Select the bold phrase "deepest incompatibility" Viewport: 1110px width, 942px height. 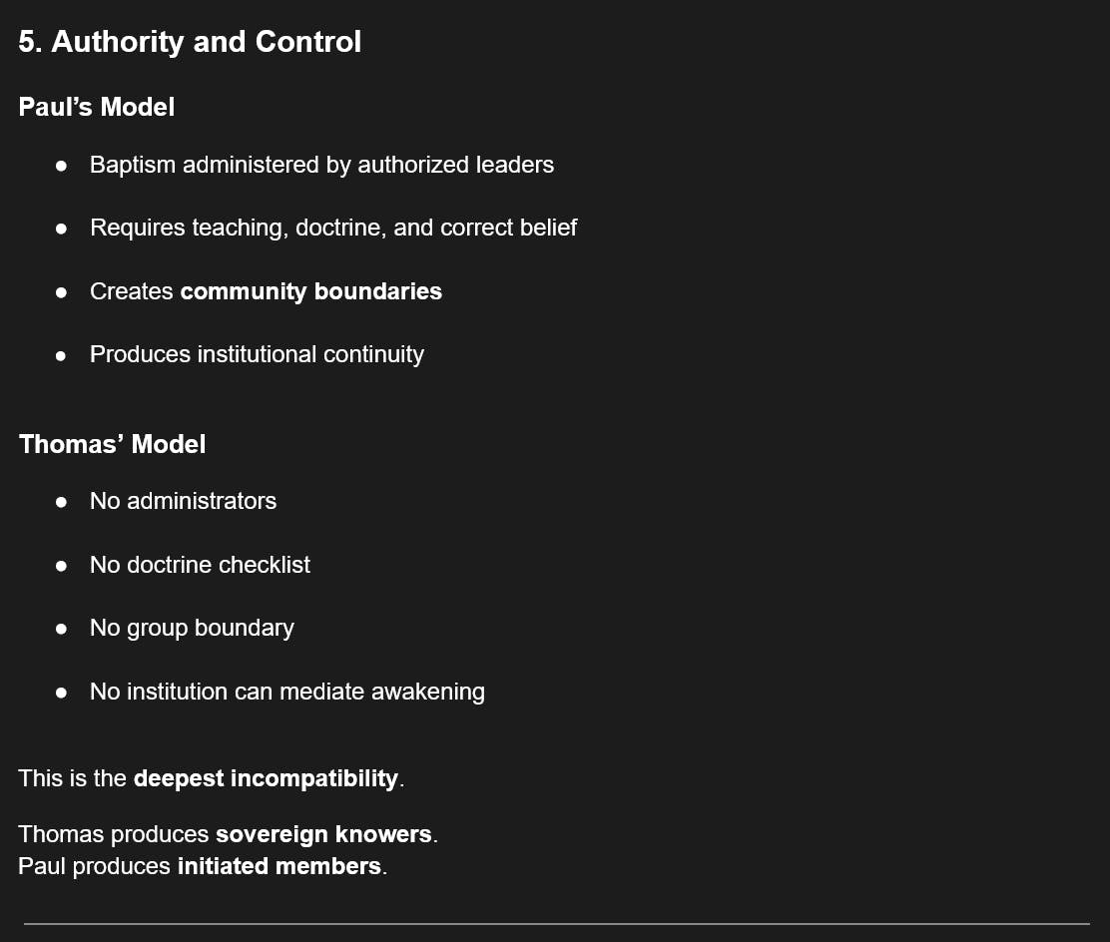[x=266, y=778]
